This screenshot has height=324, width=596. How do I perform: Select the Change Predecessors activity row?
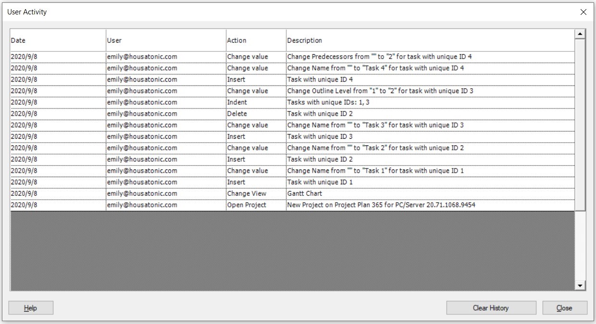pyautogui.click(x=288, y=56)
